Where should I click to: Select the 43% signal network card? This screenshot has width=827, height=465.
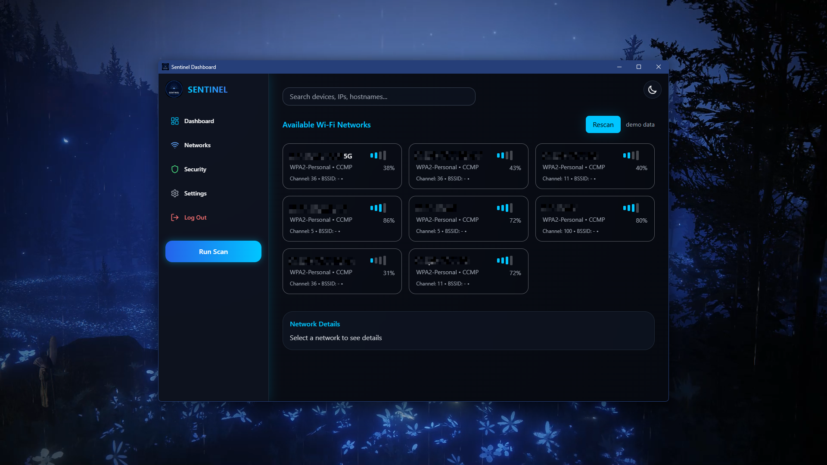click(468, 166)
